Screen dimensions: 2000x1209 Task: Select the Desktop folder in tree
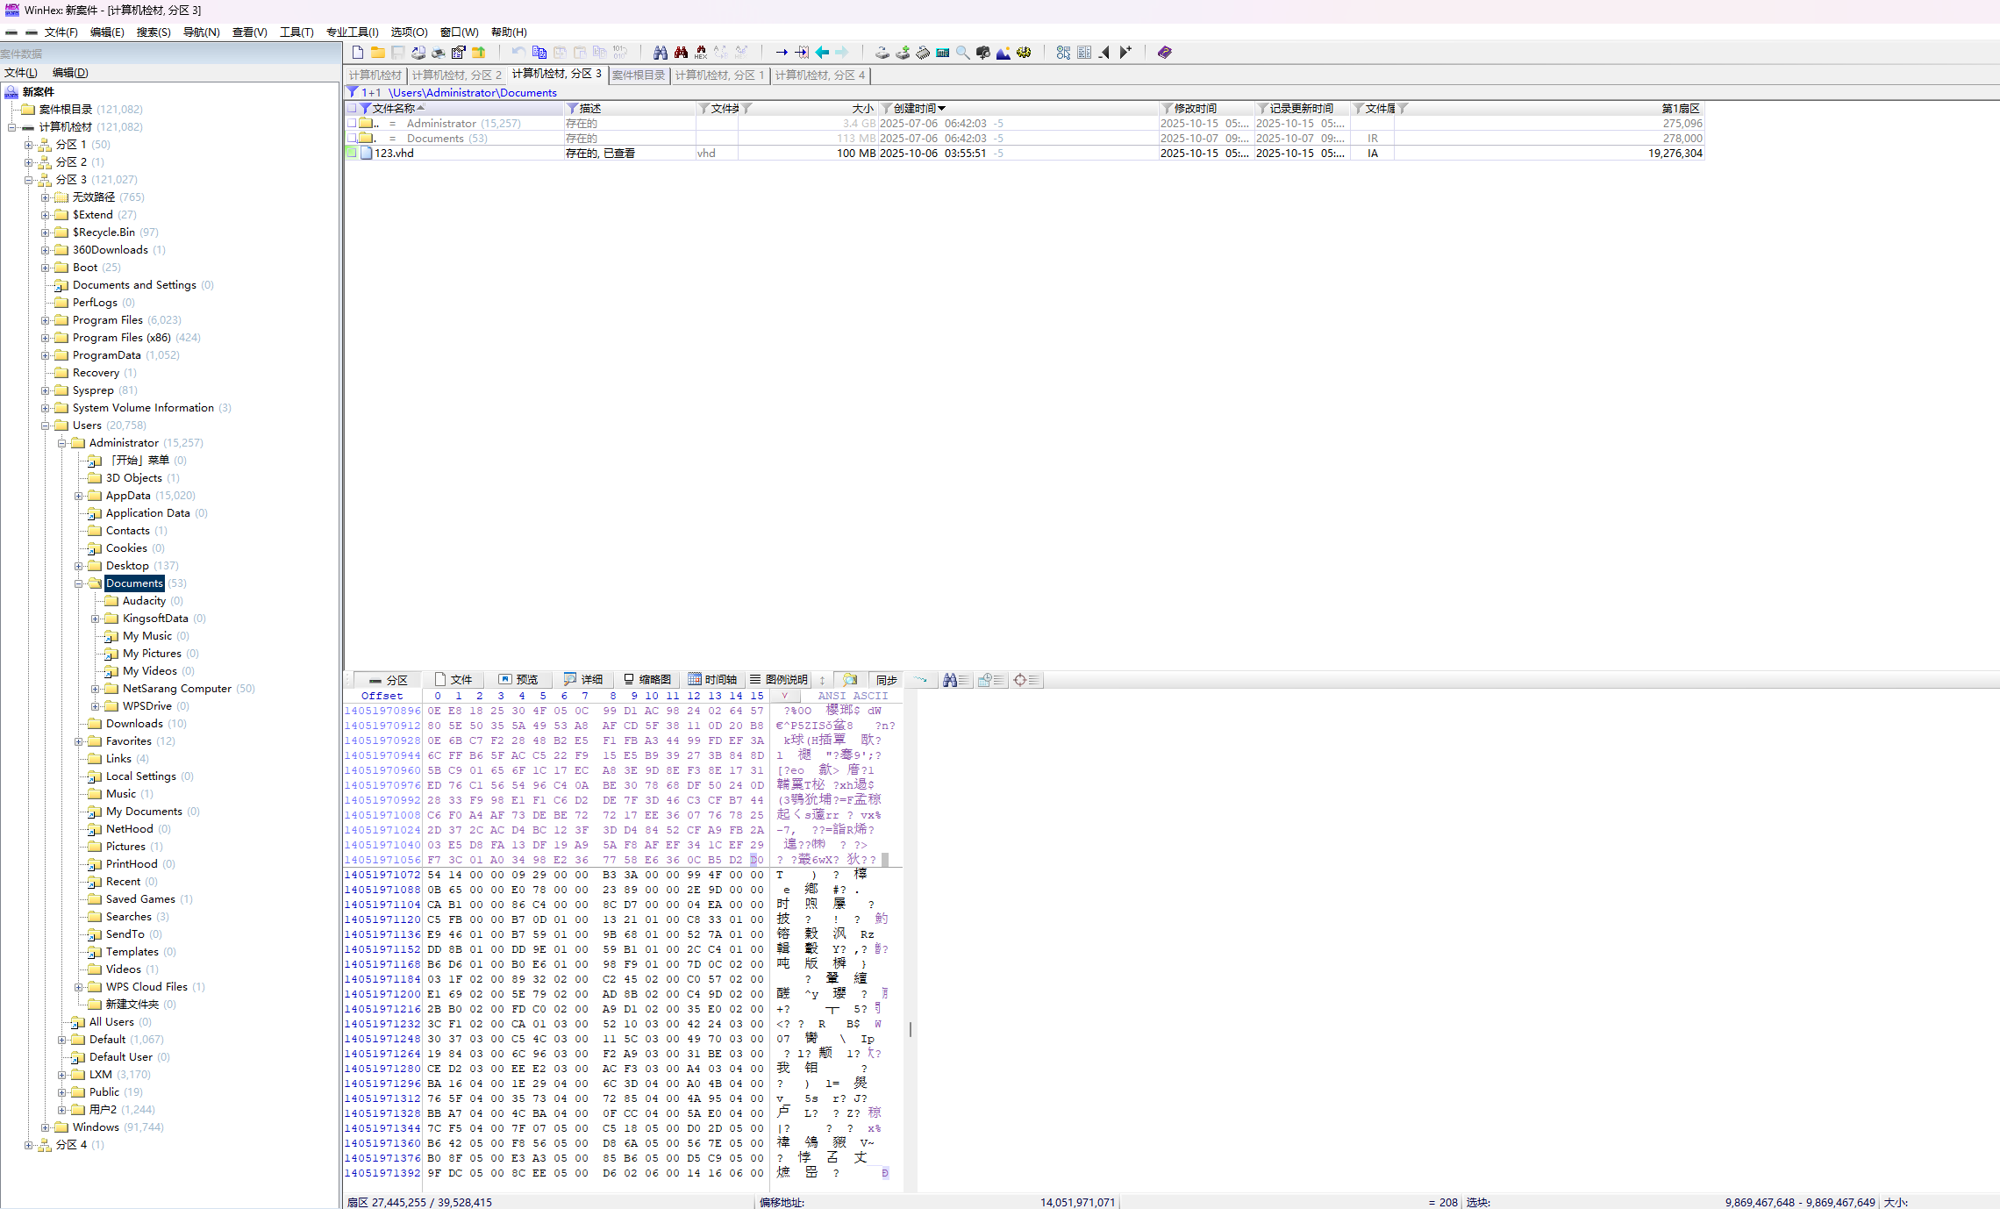127,566
